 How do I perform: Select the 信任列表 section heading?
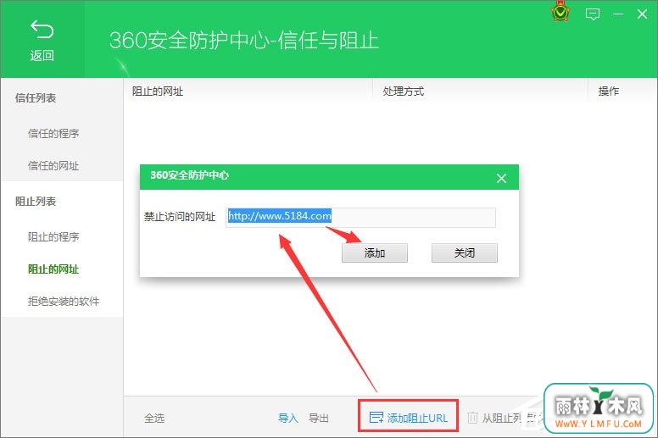pyautogui.click(x=36, y=98)
